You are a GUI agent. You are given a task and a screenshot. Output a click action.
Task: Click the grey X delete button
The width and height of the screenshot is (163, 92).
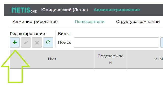[37, 42]
